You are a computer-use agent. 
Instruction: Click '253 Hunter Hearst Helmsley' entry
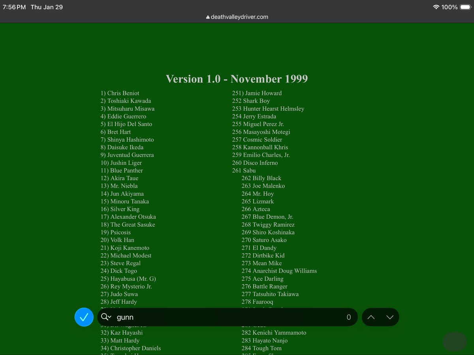[268, 108]
